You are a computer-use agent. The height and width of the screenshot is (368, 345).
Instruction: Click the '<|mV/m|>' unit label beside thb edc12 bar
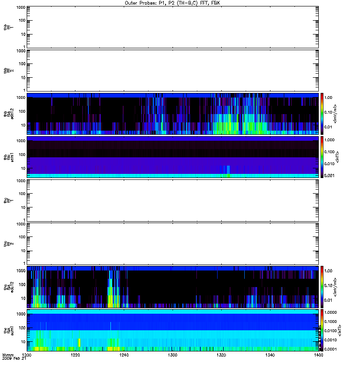click(x=335, y=114)
